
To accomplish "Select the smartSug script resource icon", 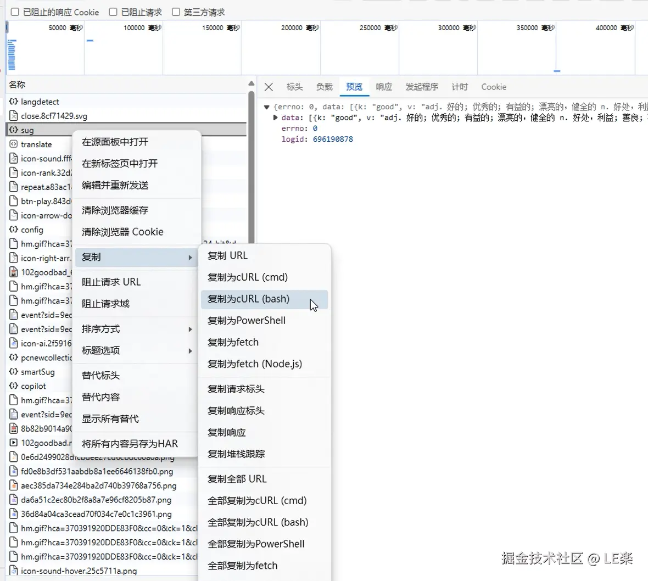I will pyautogui.click(x=12, y=372).
